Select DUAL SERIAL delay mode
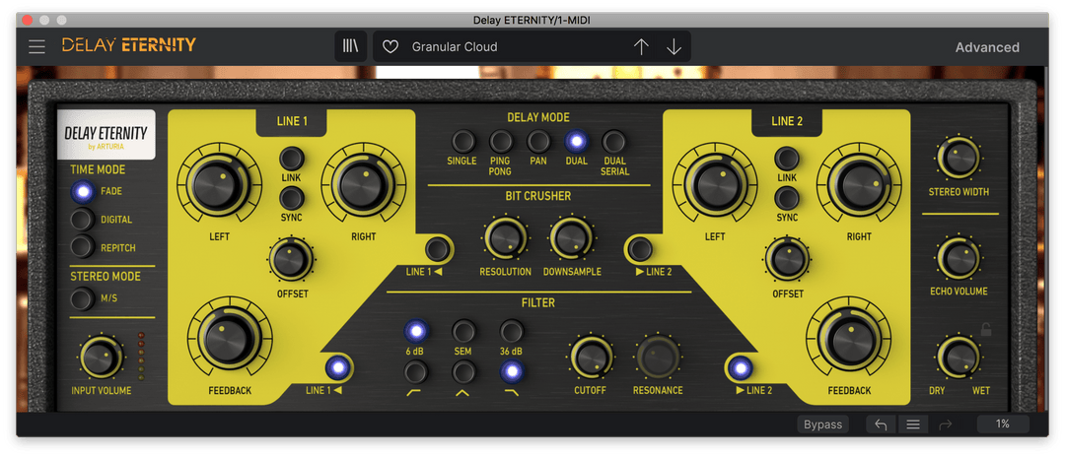This screenshot has height=457, width=1065. click(x=614, y=141)
